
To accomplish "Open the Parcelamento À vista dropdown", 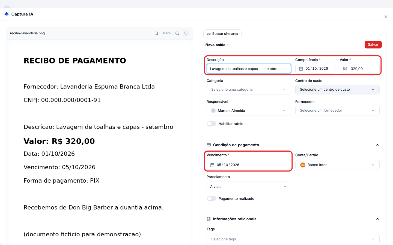I will click(249, 186).
